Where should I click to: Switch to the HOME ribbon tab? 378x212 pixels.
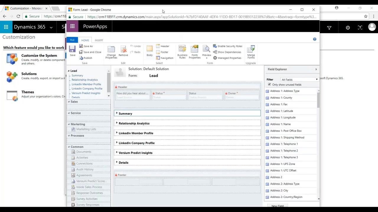point(85,40)
